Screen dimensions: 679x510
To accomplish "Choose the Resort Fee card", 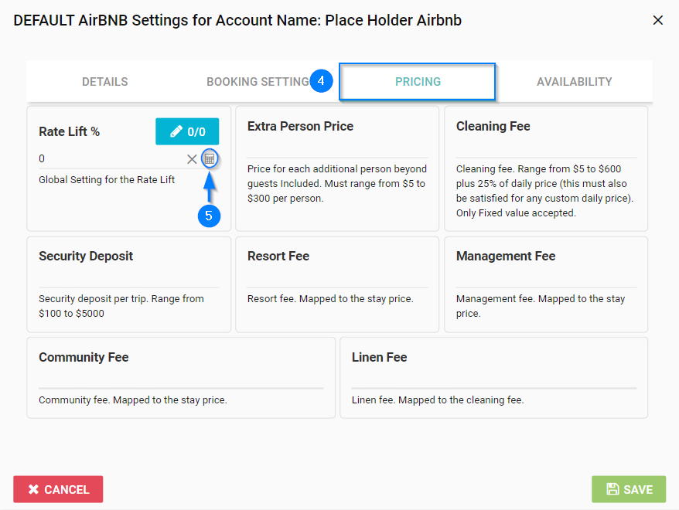I will [337, 284].
